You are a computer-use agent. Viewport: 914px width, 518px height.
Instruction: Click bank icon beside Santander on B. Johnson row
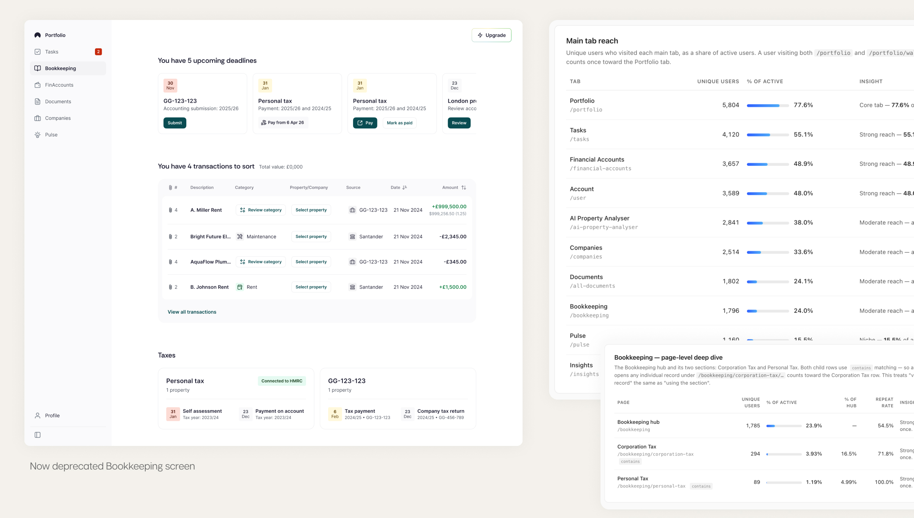352,287
